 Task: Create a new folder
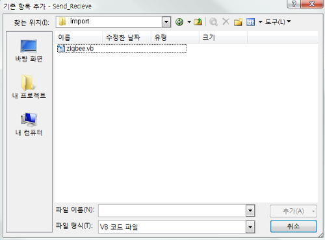(x=238, y=22)
